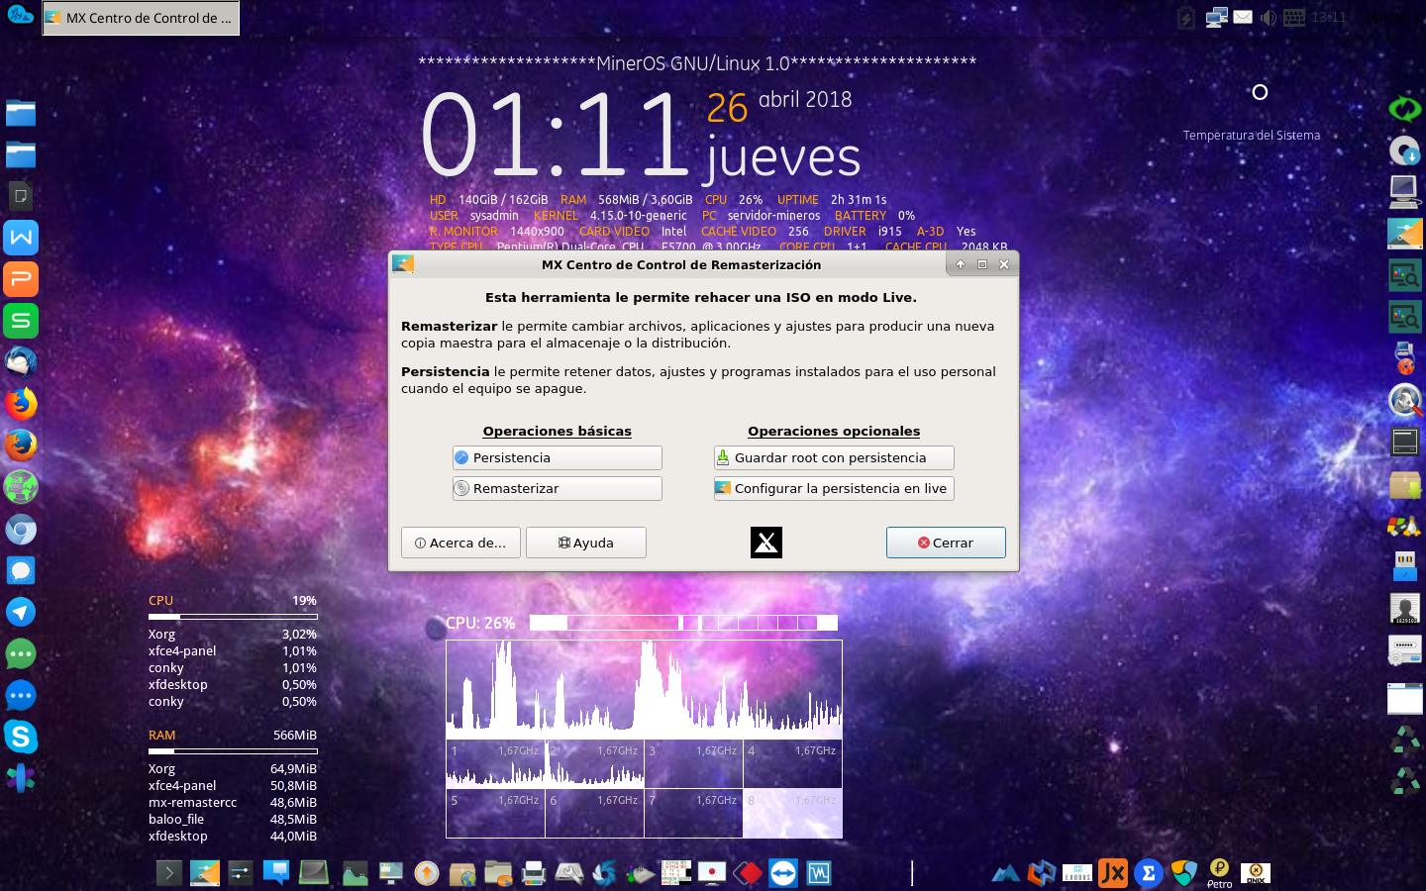
Task: Open Telegram from the left dock
Action: pos(21,612)
